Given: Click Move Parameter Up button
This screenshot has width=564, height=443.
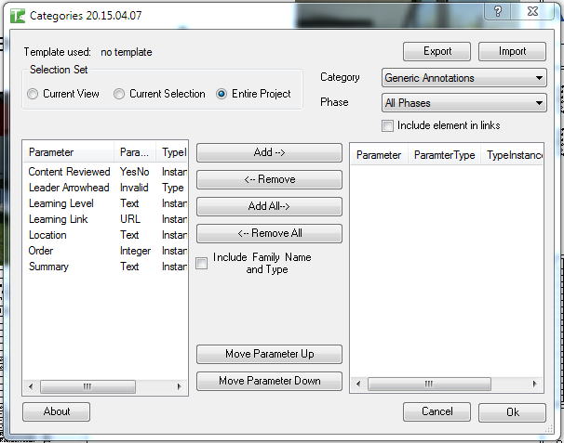Looking at the screenshot, I should point(269,354).
